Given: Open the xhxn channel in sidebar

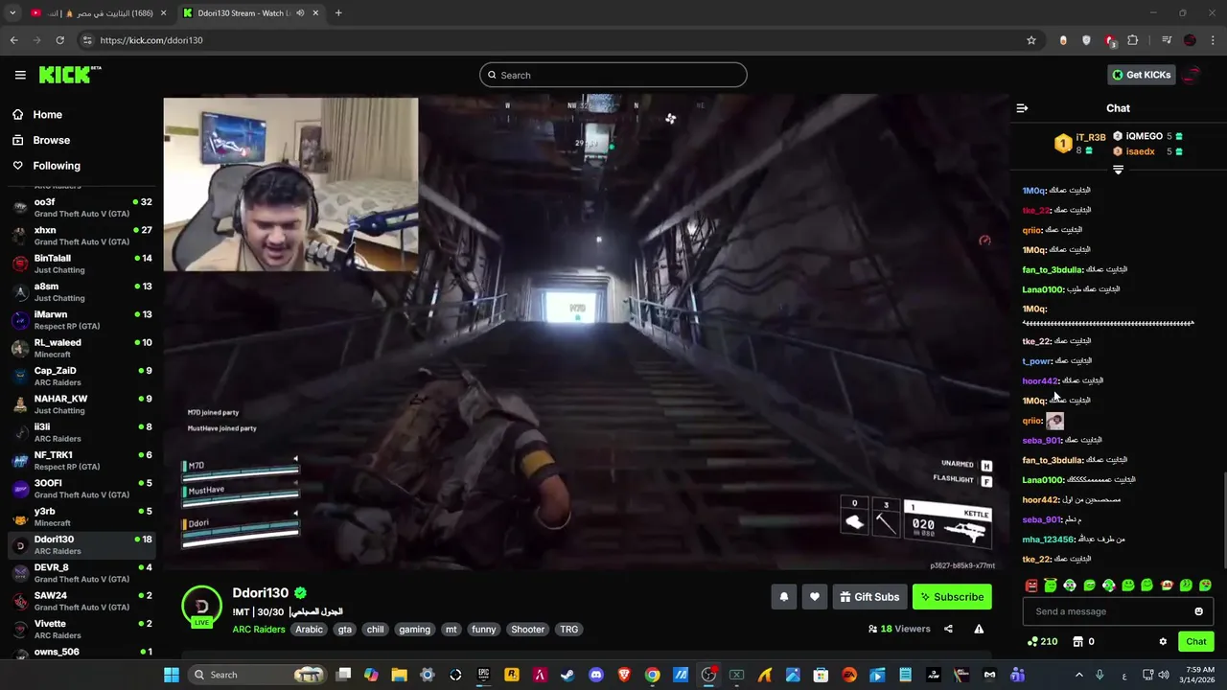Looking at the screenshot, I should (x=81, y=236).
